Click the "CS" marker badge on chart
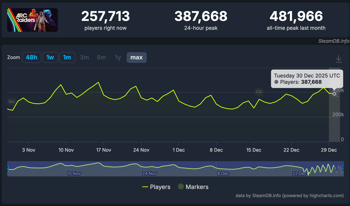The width and height of the screenshot is (350, 206). point(259,92)
